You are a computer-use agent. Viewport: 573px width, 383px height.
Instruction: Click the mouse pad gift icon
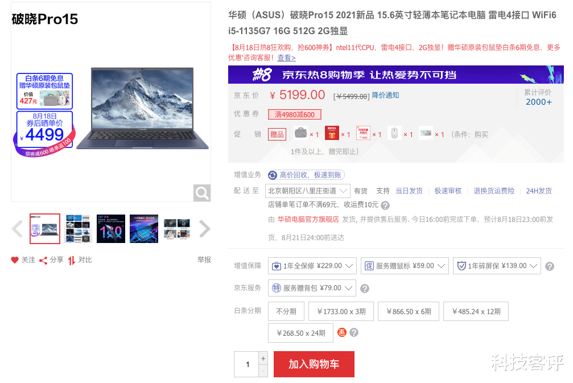426,133
